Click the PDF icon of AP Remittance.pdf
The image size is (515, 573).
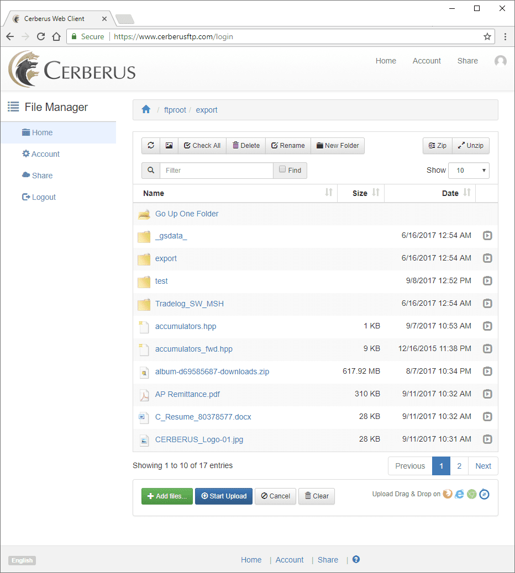coord(144,395)
